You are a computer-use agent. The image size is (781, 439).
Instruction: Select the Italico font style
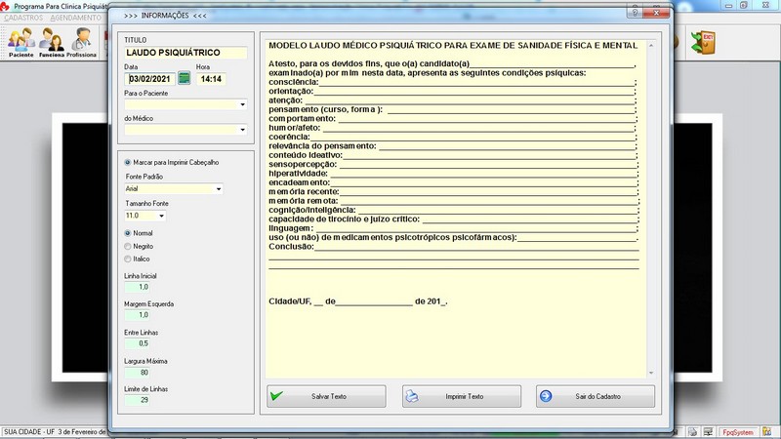(128, 259)
